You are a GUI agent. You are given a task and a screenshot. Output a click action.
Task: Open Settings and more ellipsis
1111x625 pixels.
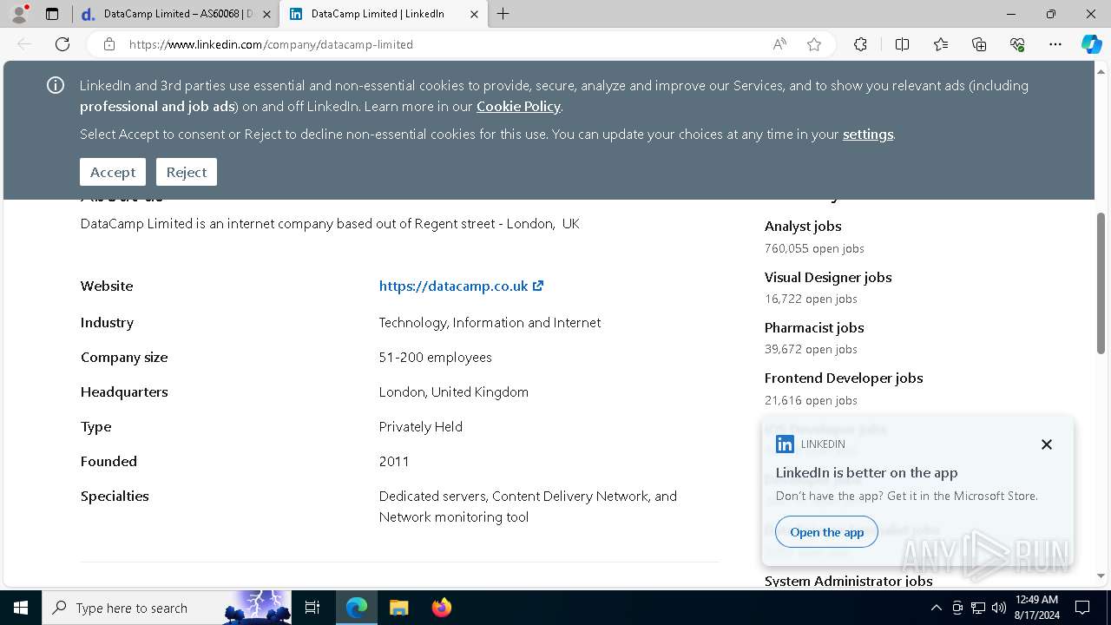tap(1055, 44)
